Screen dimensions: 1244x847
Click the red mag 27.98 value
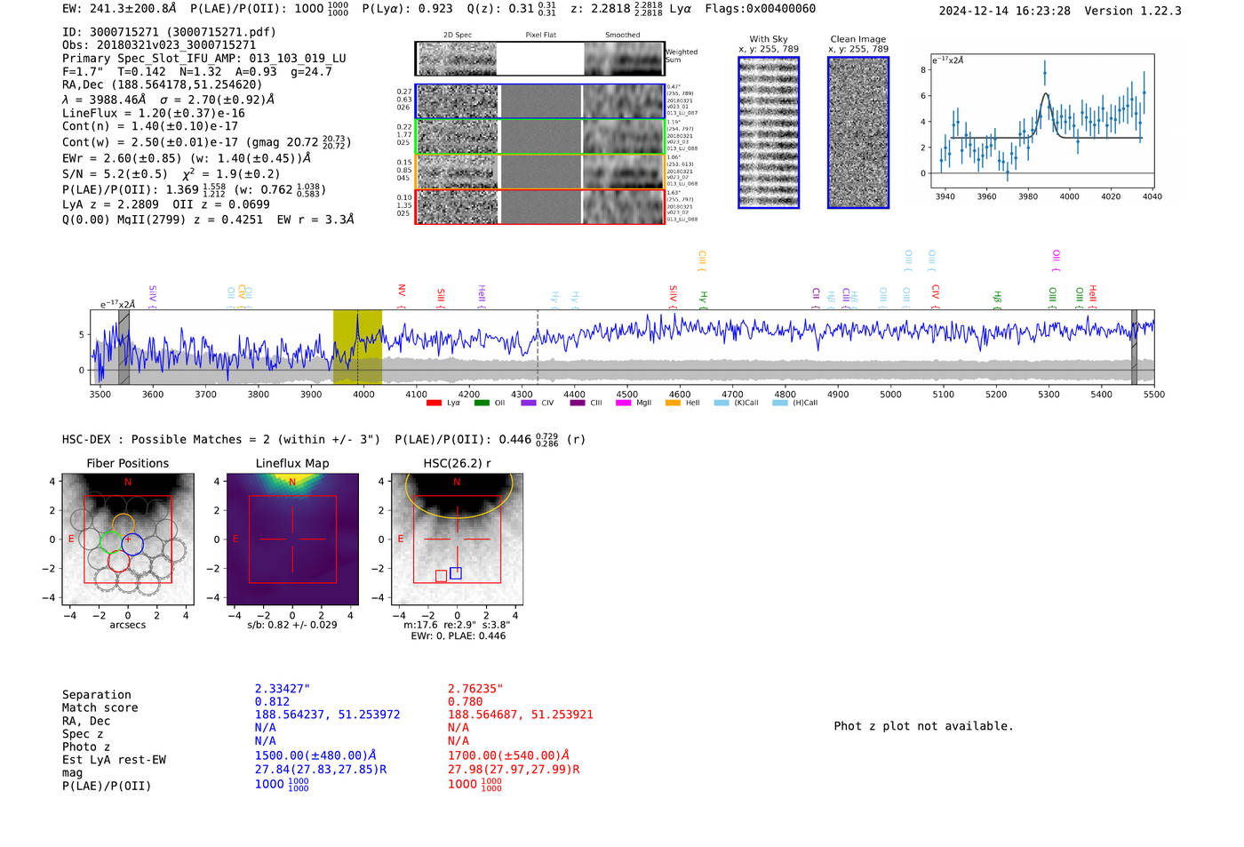(x=514, y=770)
